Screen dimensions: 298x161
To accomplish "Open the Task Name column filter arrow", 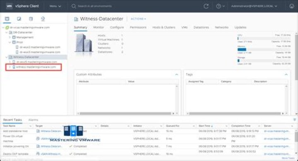I will tap(30, 126).
